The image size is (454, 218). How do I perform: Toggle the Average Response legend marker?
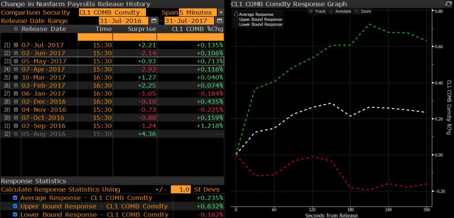(x=236, y=15)
